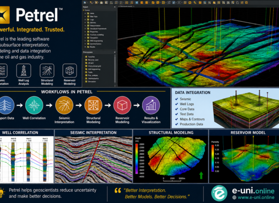Image resolution: width=279 pixels, height=203 pixels.
Task: Click the Core Data checkmark in Data Integration
Action: pyautogui.click(x=176, y=109)
